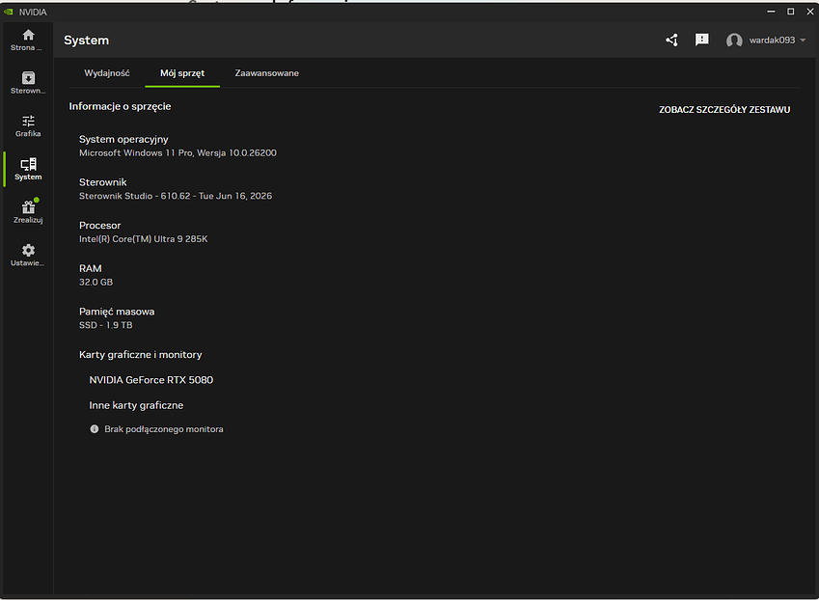Click the System operacyjny label

tap(123, 140)
